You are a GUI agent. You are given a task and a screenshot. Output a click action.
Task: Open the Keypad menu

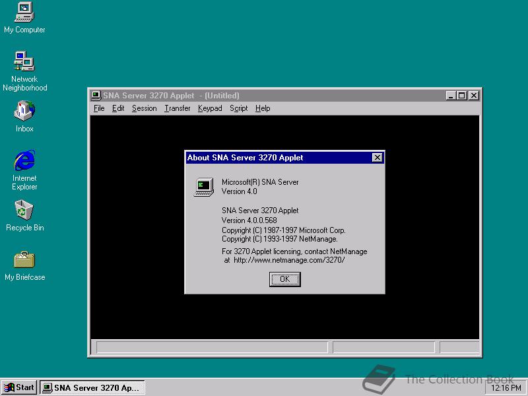coord(210,108)
